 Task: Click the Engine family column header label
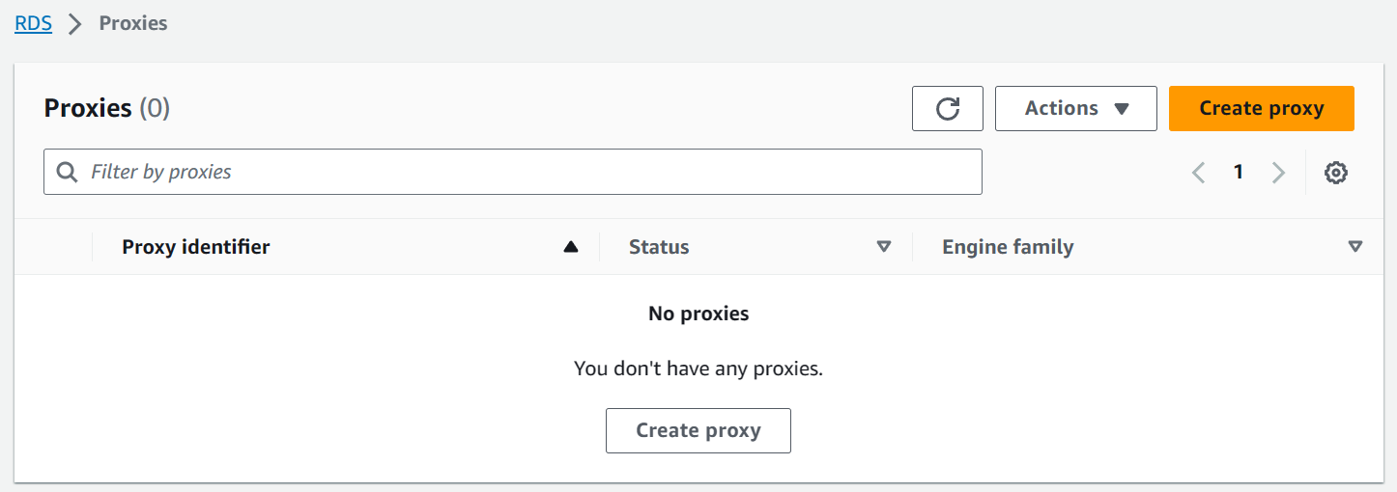pos(1008,247)
